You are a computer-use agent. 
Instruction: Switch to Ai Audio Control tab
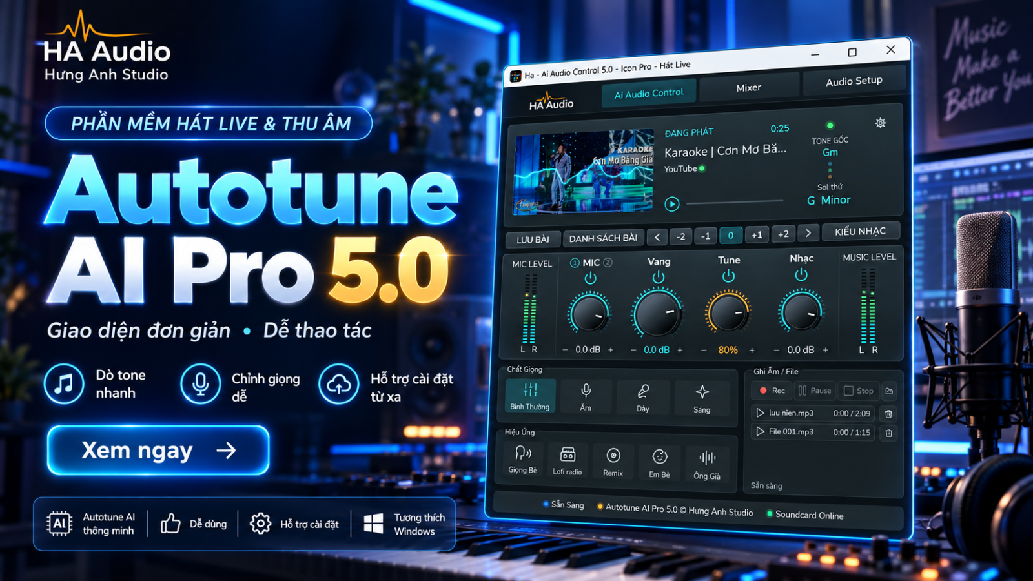(649, 93)
